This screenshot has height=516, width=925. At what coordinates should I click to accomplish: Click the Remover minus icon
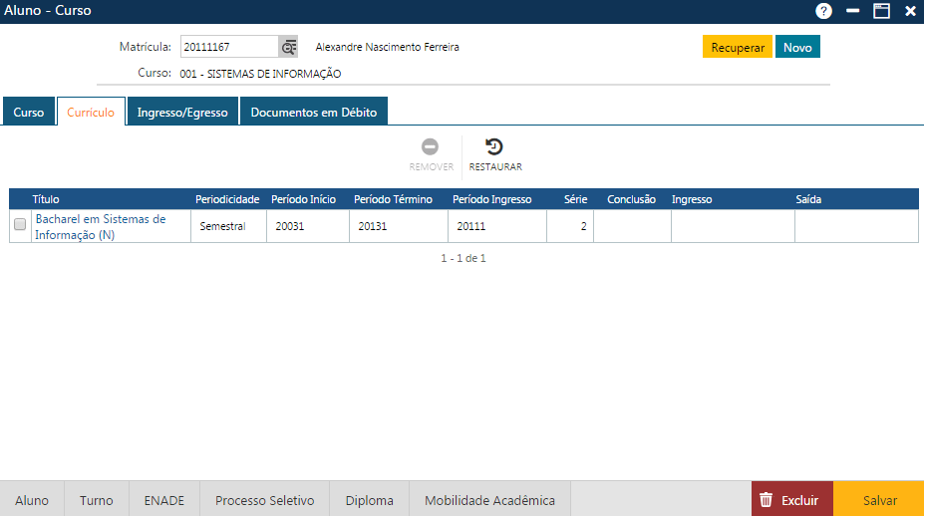tap(431, 146)
